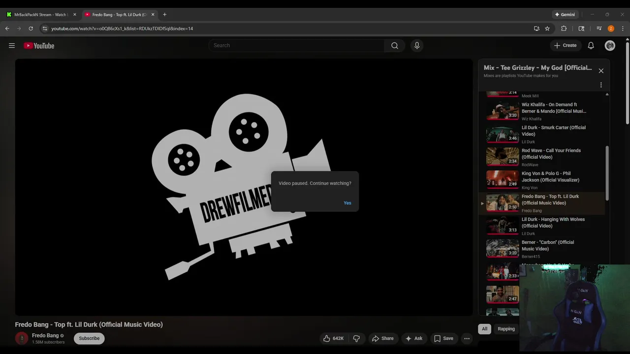The height and width of the screenshot is (354, 630).
Task: Open the browser extensions puzzle icon
Action: pos(564,29)
